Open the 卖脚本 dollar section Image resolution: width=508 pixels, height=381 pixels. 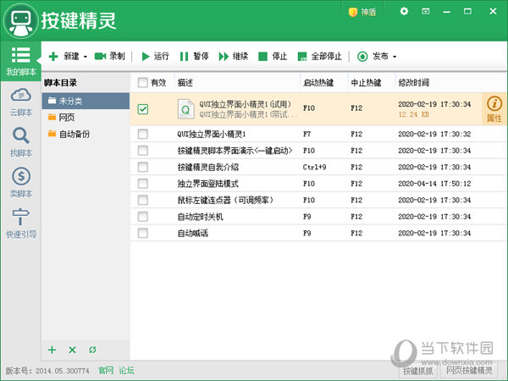(21, 182)
